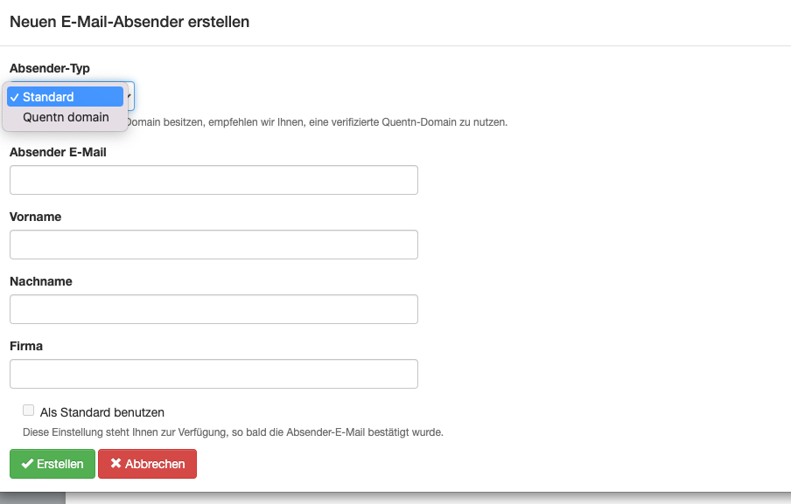Focus the Firma text field
Viewport: 791px width, 504px height.
click(x=213, y=374)
